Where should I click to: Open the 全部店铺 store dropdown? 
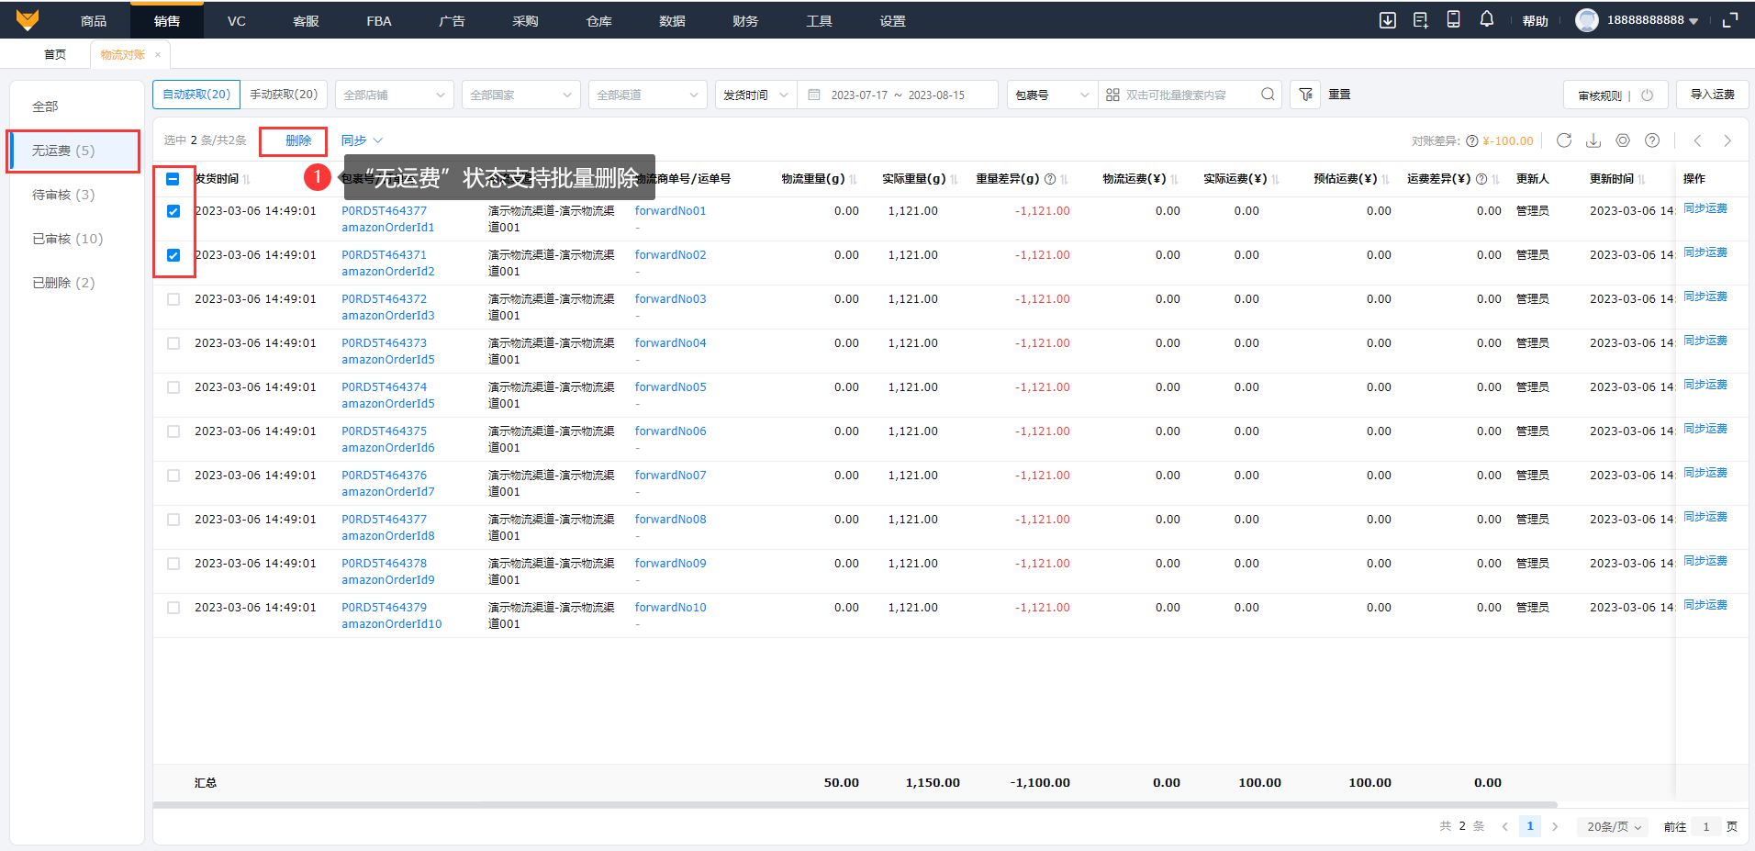pyautogui.click(x=394, y=95)
